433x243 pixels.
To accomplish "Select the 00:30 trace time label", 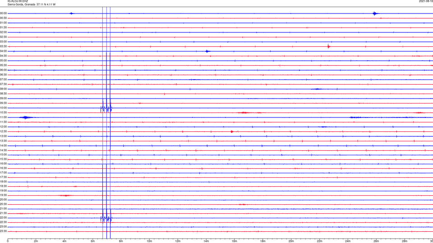I will 3,18.
